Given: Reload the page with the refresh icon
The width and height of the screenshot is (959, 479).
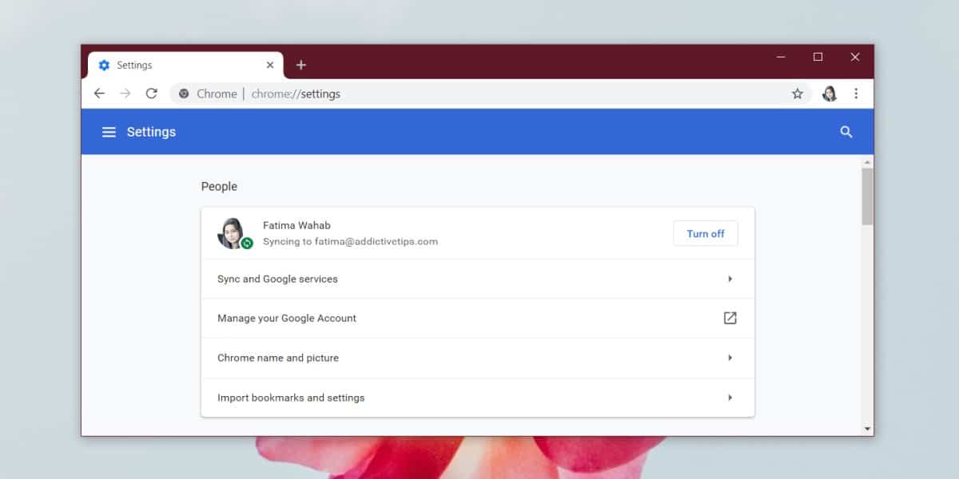Looking at the screenshot, I should tap(152, 93).
